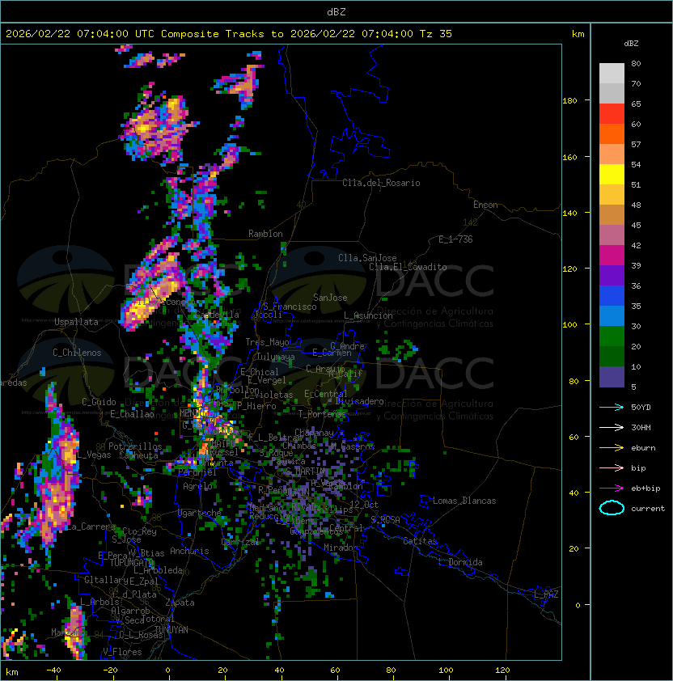Click the 'Potrerillos' map label
The width and height of the screenshot is (673, 681).
click(135, 446)
